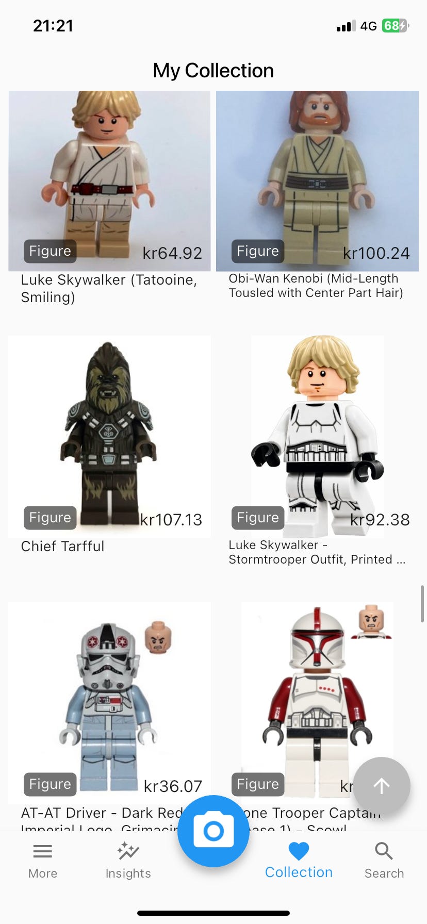Open Chief Tarfful minifigure image
Image resolution: width=427 pixels, height=924 pixels.
pos(109,437)
